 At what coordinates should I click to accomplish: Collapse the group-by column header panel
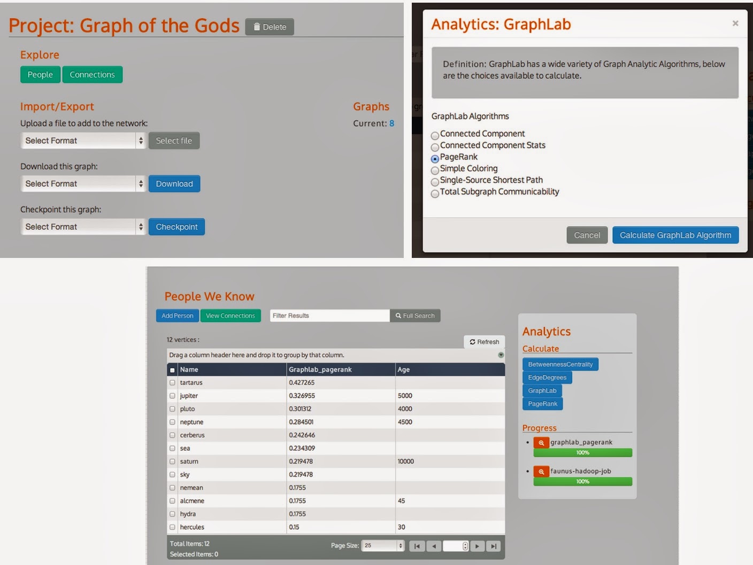click(x=501, y=355)
